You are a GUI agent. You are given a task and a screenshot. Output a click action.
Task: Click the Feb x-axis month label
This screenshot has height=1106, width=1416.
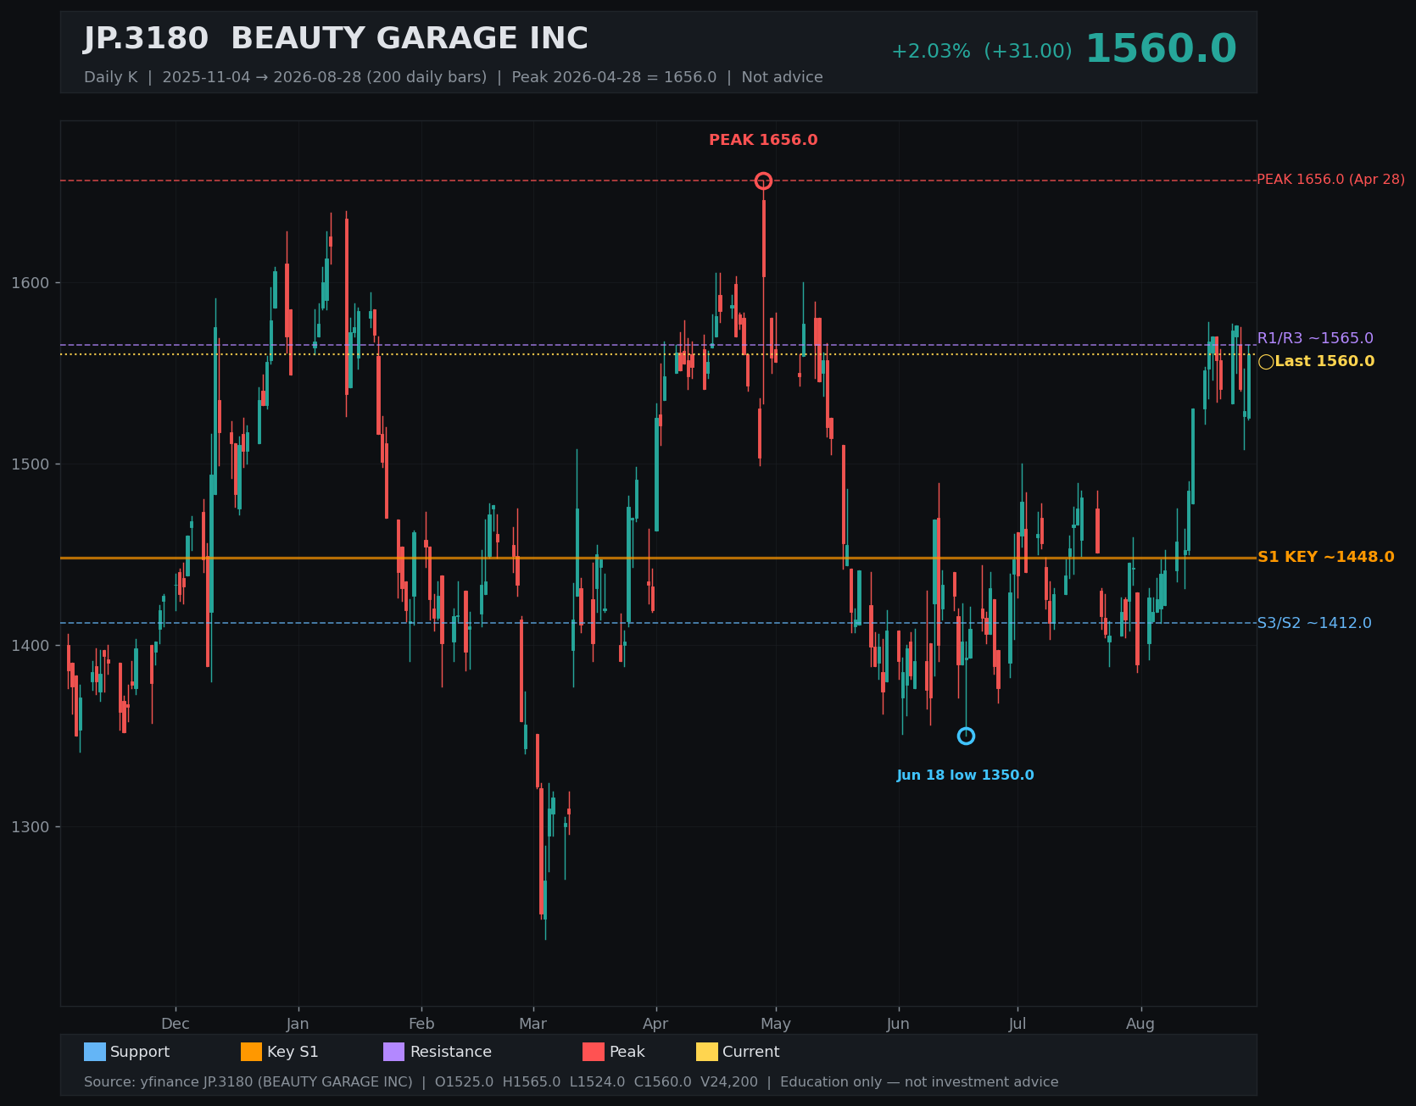[421, 1024]
